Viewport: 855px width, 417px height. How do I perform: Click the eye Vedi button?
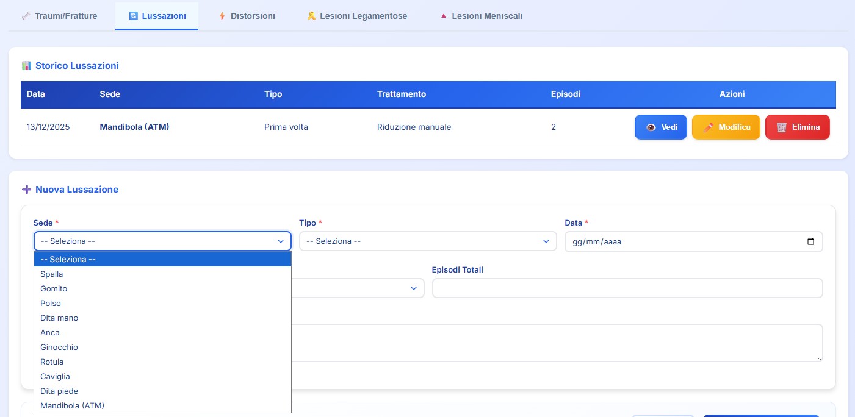[x=661, y=127]
